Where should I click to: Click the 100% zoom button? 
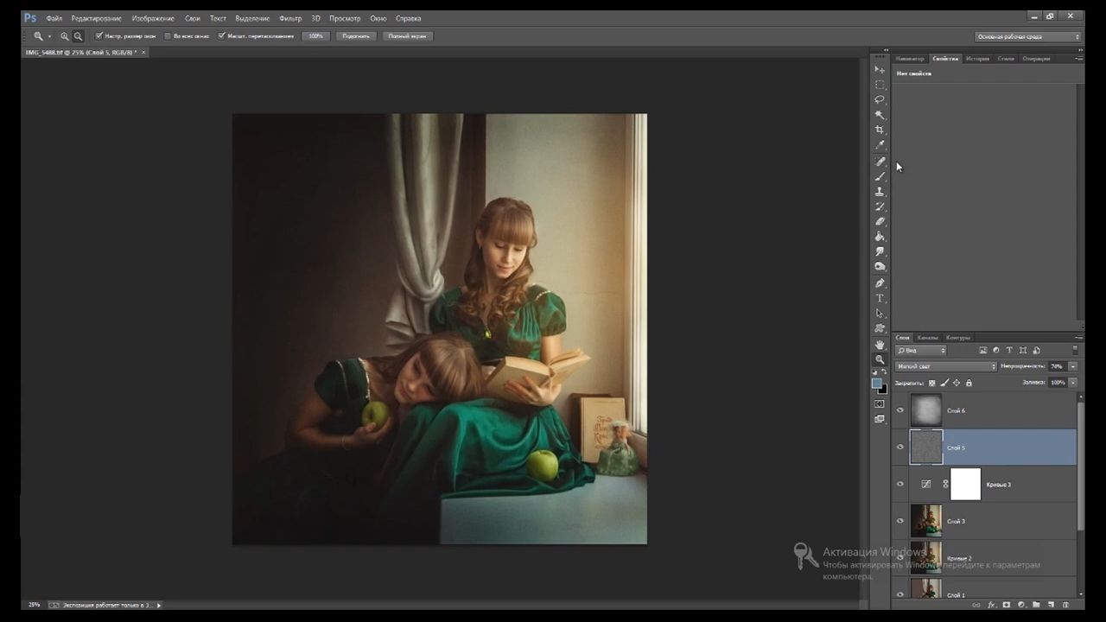pos(315,36)
